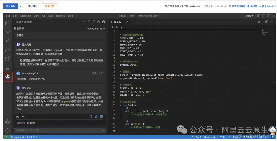
Task: Close the abc.py tab
Action: [x=127, y=22]
